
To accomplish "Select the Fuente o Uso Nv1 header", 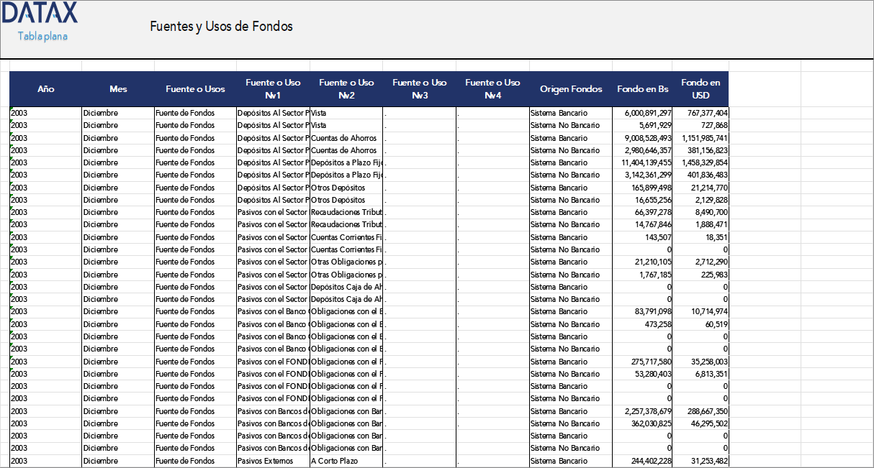I will pyautogui.click(x=273, y=88).
